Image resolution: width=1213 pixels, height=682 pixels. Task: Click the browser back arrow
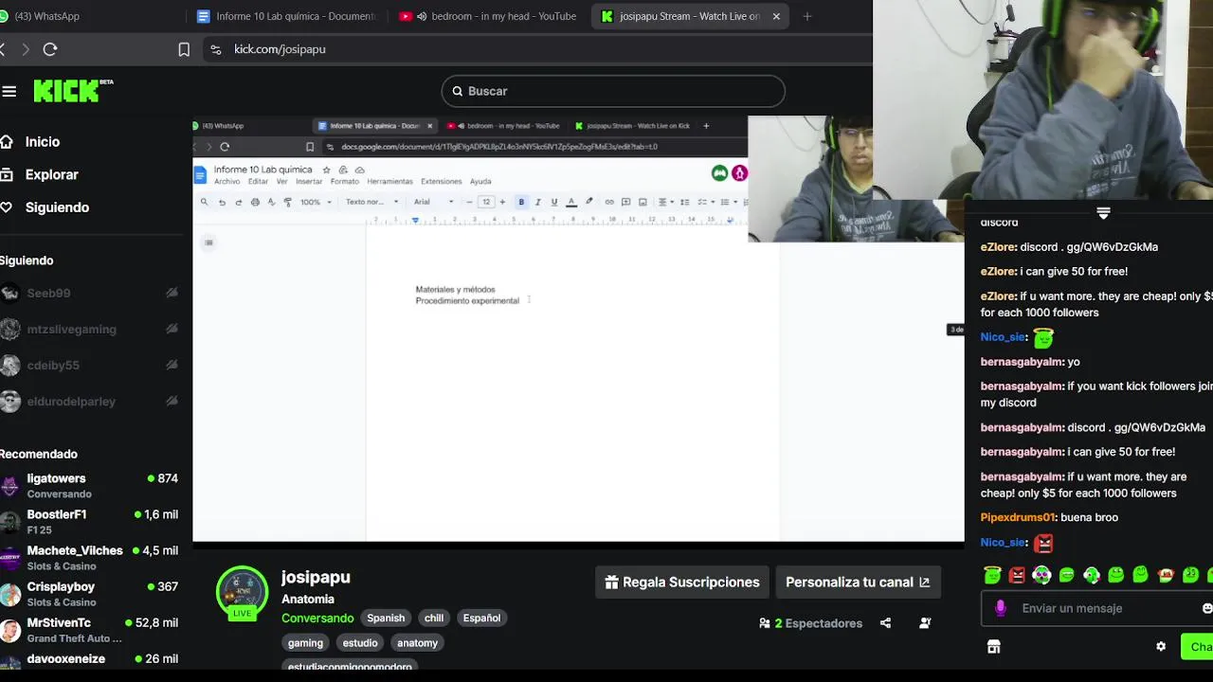4,49
